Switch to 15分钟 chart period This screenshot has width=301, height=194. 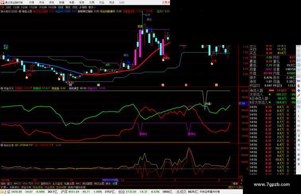point(33,7)
